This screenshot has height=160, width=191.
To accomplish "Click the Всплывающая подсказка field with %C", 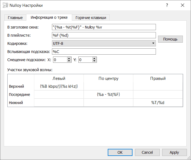I will click(104, 52).
